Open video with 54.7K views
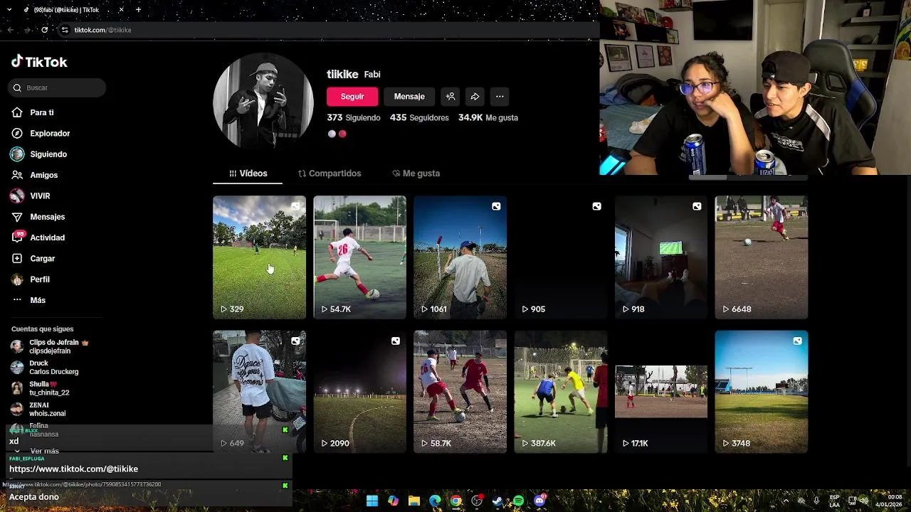The image size is (911, 512). [x=359, y=257]
